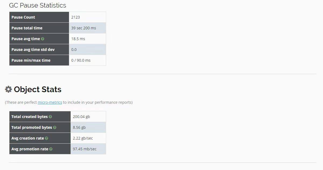Click the Object Stats heading
The image size is (323, 170).
[x=38, y=89]
